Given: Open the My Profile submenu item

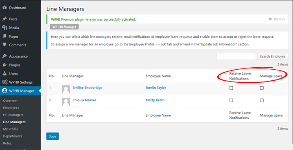Looking at the screenshot, I should point(11,129).
